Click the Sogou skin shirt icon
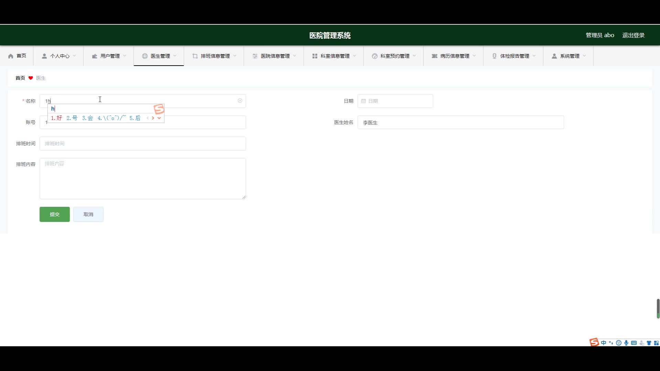This screenshot has height=371, width=660. coord(649,343)
